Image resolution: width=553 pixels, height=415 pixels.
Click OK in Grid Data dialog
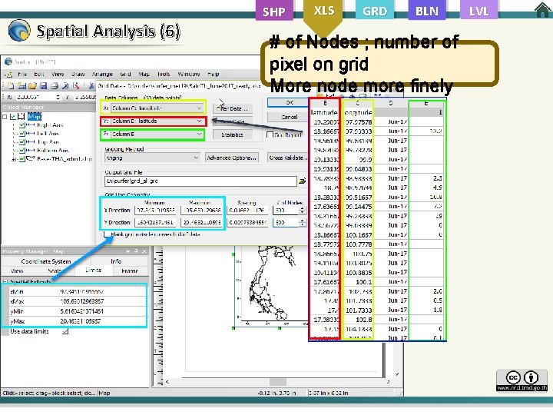tap(287, 103)
